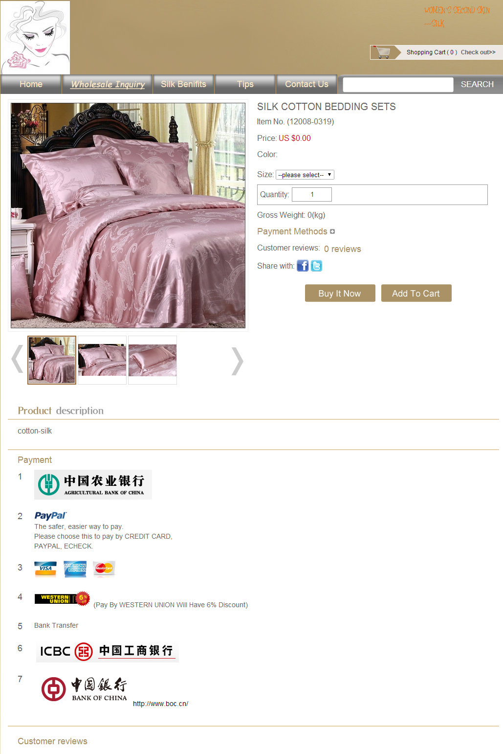Open the Size please-select dropdown
Screen dimensions: 503x754
click(305, 175)
